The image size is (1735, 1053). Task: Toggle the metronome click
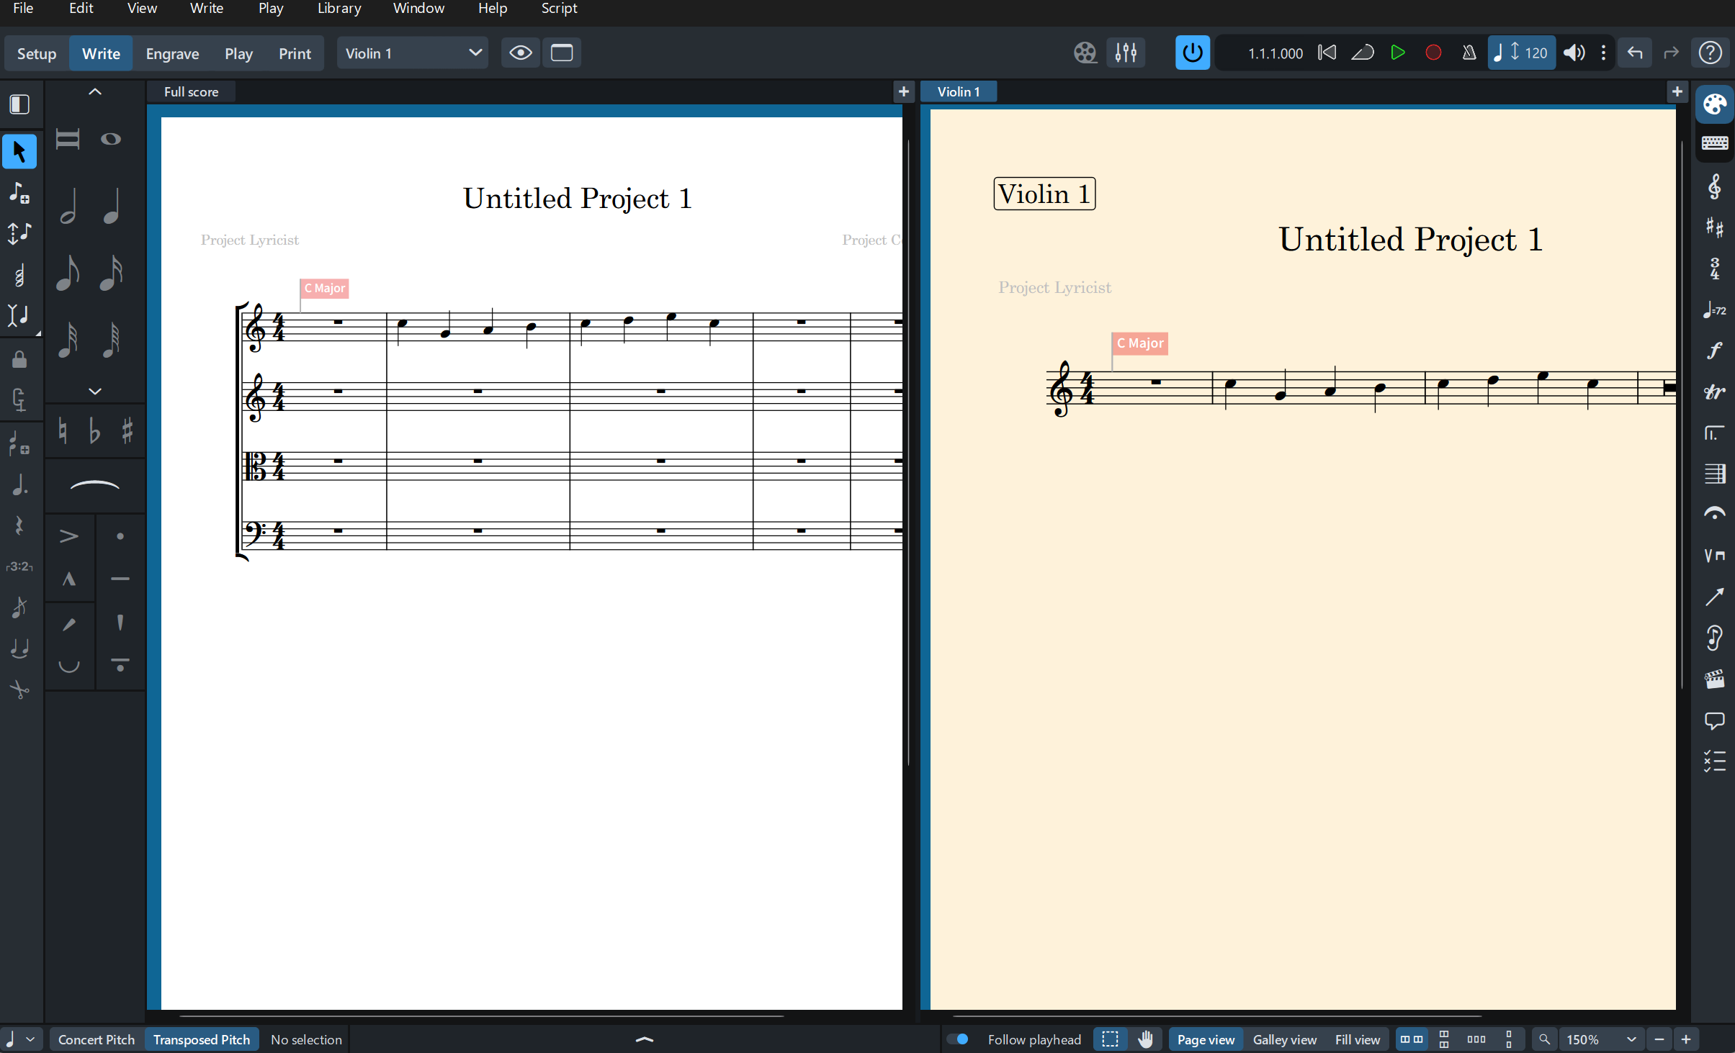pyautogui.click(x=1469, y=53)
